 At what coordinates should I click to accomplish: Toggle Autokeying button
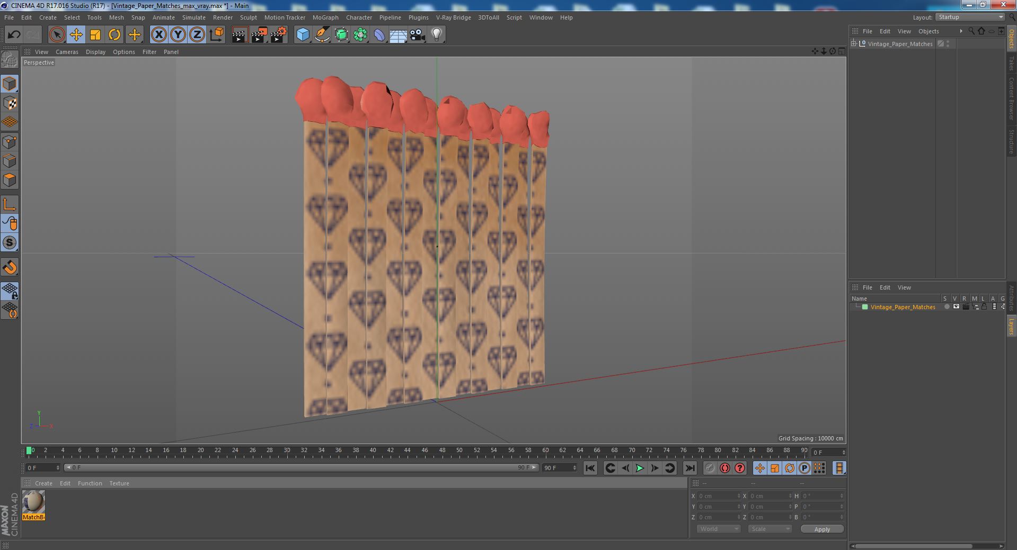[724, 468]
